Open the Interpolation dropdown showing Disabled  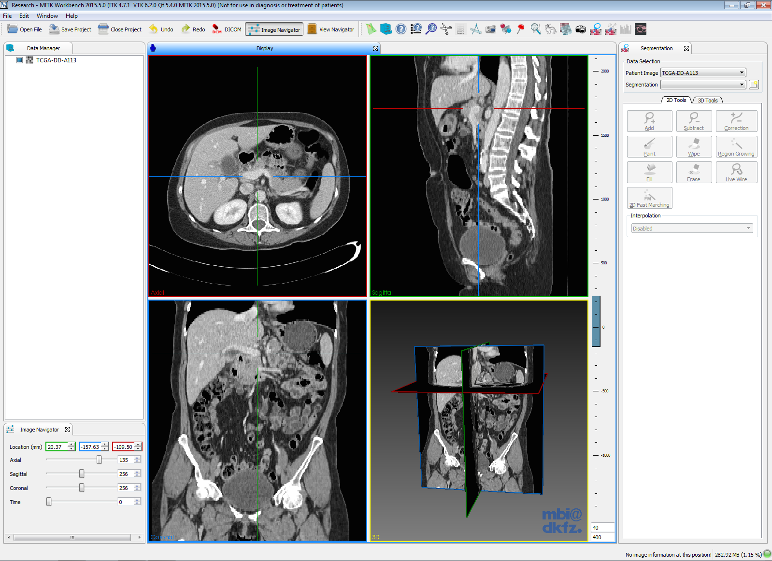692,228
